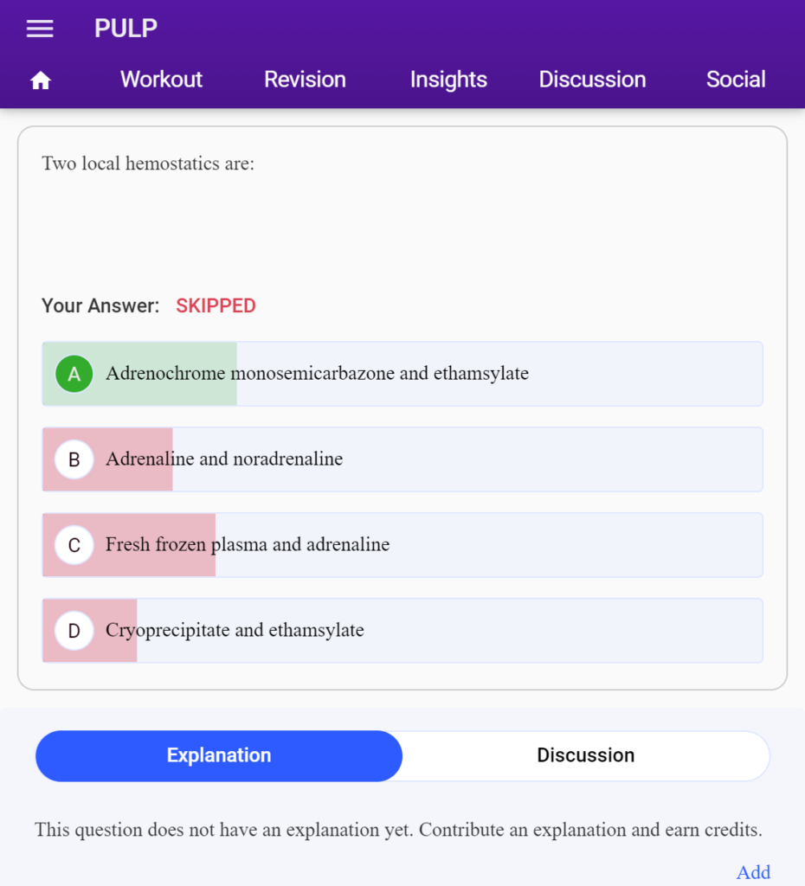Choose answer Cryoprecipitate and ethamsylate
This screenshot has width=805, height=886.
402,631
